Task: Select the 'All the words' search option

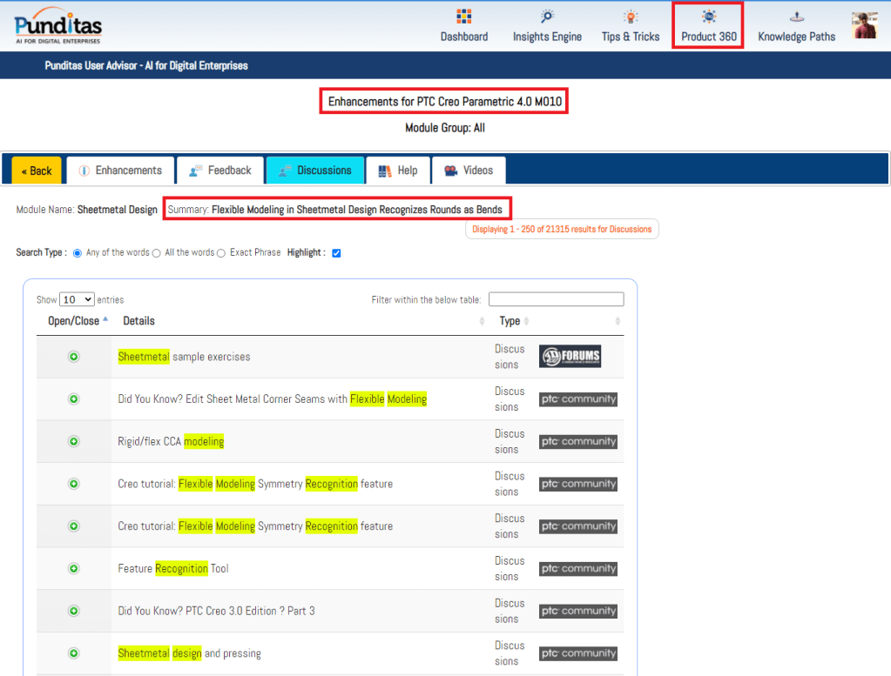Action: coord(157,253)
